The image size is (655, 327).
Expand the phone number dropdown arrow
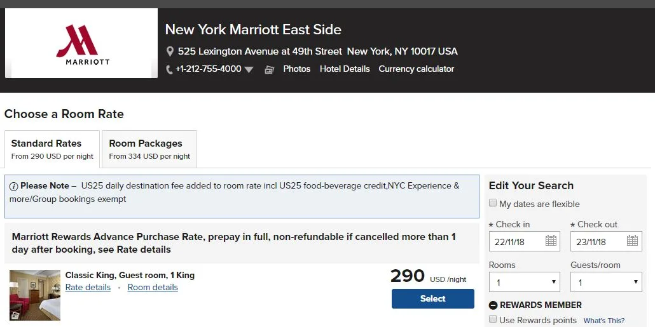(249, 69)
